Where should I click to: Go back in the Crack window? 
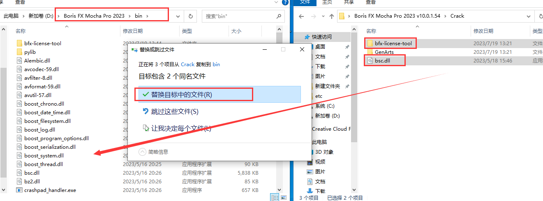click(301, 16)
